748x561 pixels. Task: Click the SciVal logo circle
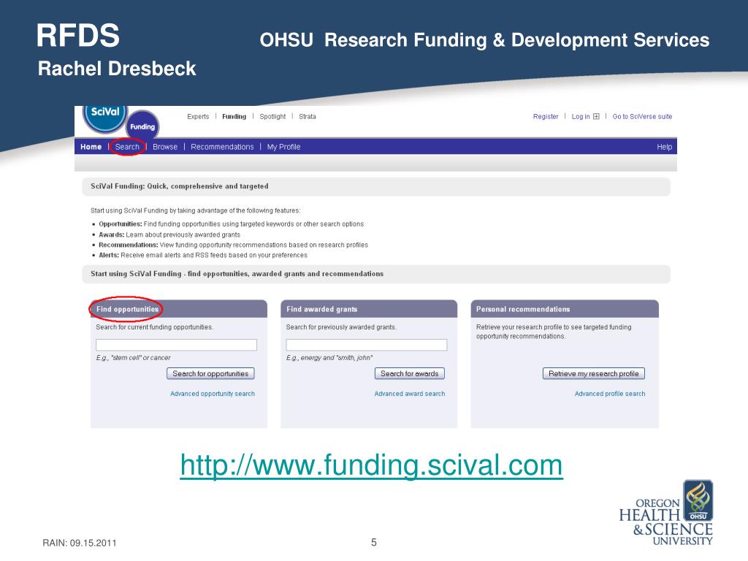(105, 117)
